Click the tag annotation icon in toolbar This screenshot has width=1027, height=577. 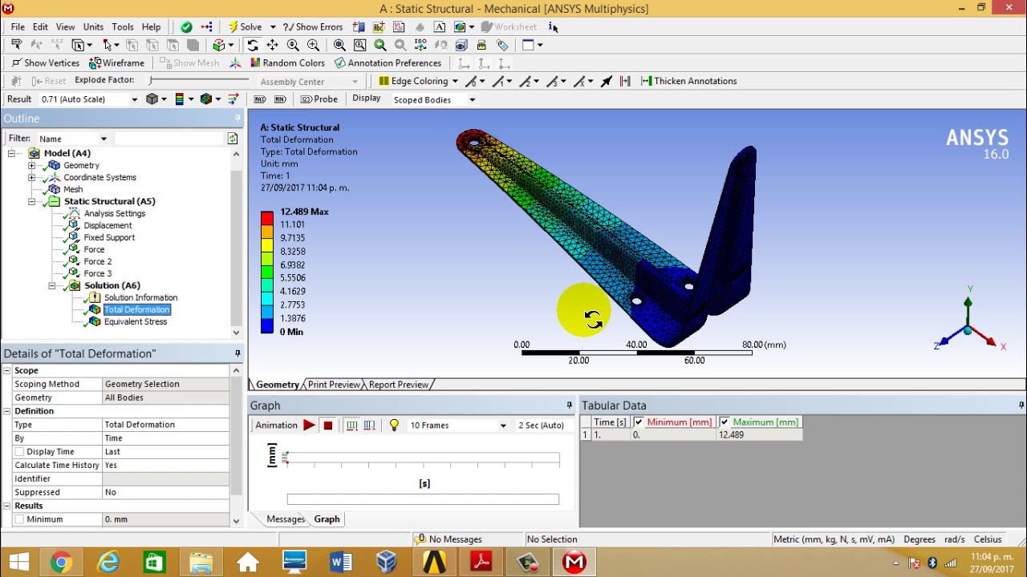(x=502, y=45)
